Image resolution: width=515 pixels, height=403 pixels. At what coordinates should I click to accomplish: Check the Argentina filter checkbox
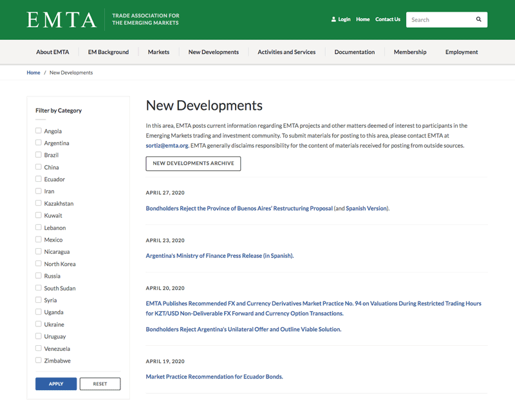pos(38,143)
